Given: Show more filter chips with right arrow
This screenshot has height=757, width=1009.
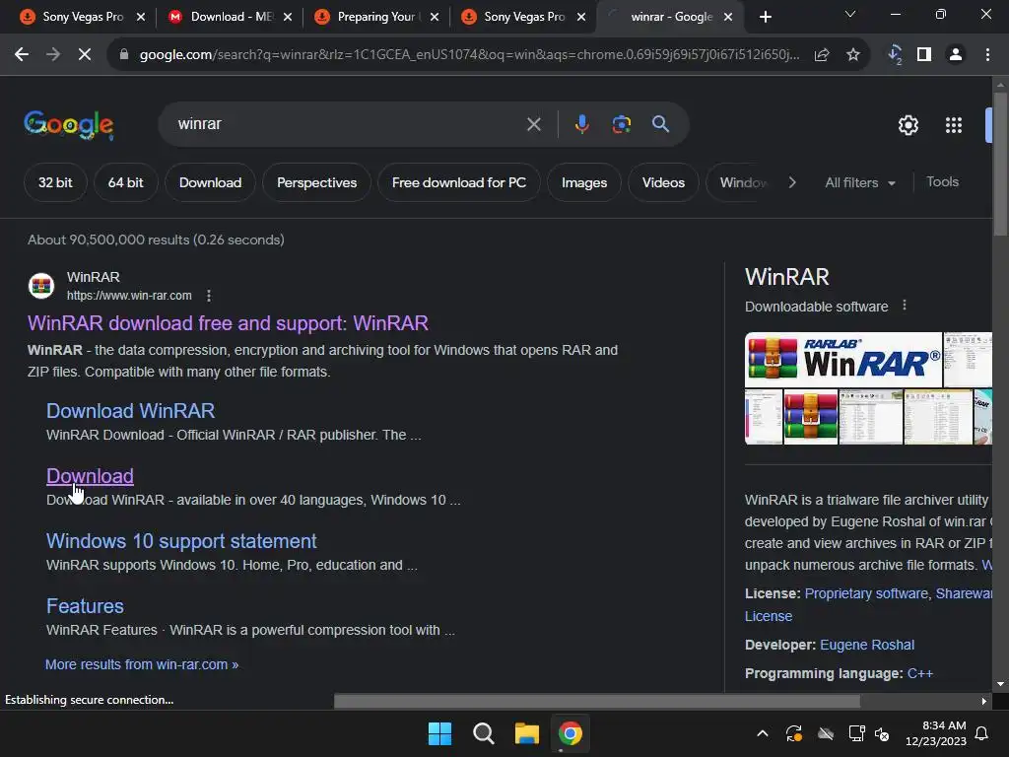Looking at the screenshot, I should [x=792, y=182].
